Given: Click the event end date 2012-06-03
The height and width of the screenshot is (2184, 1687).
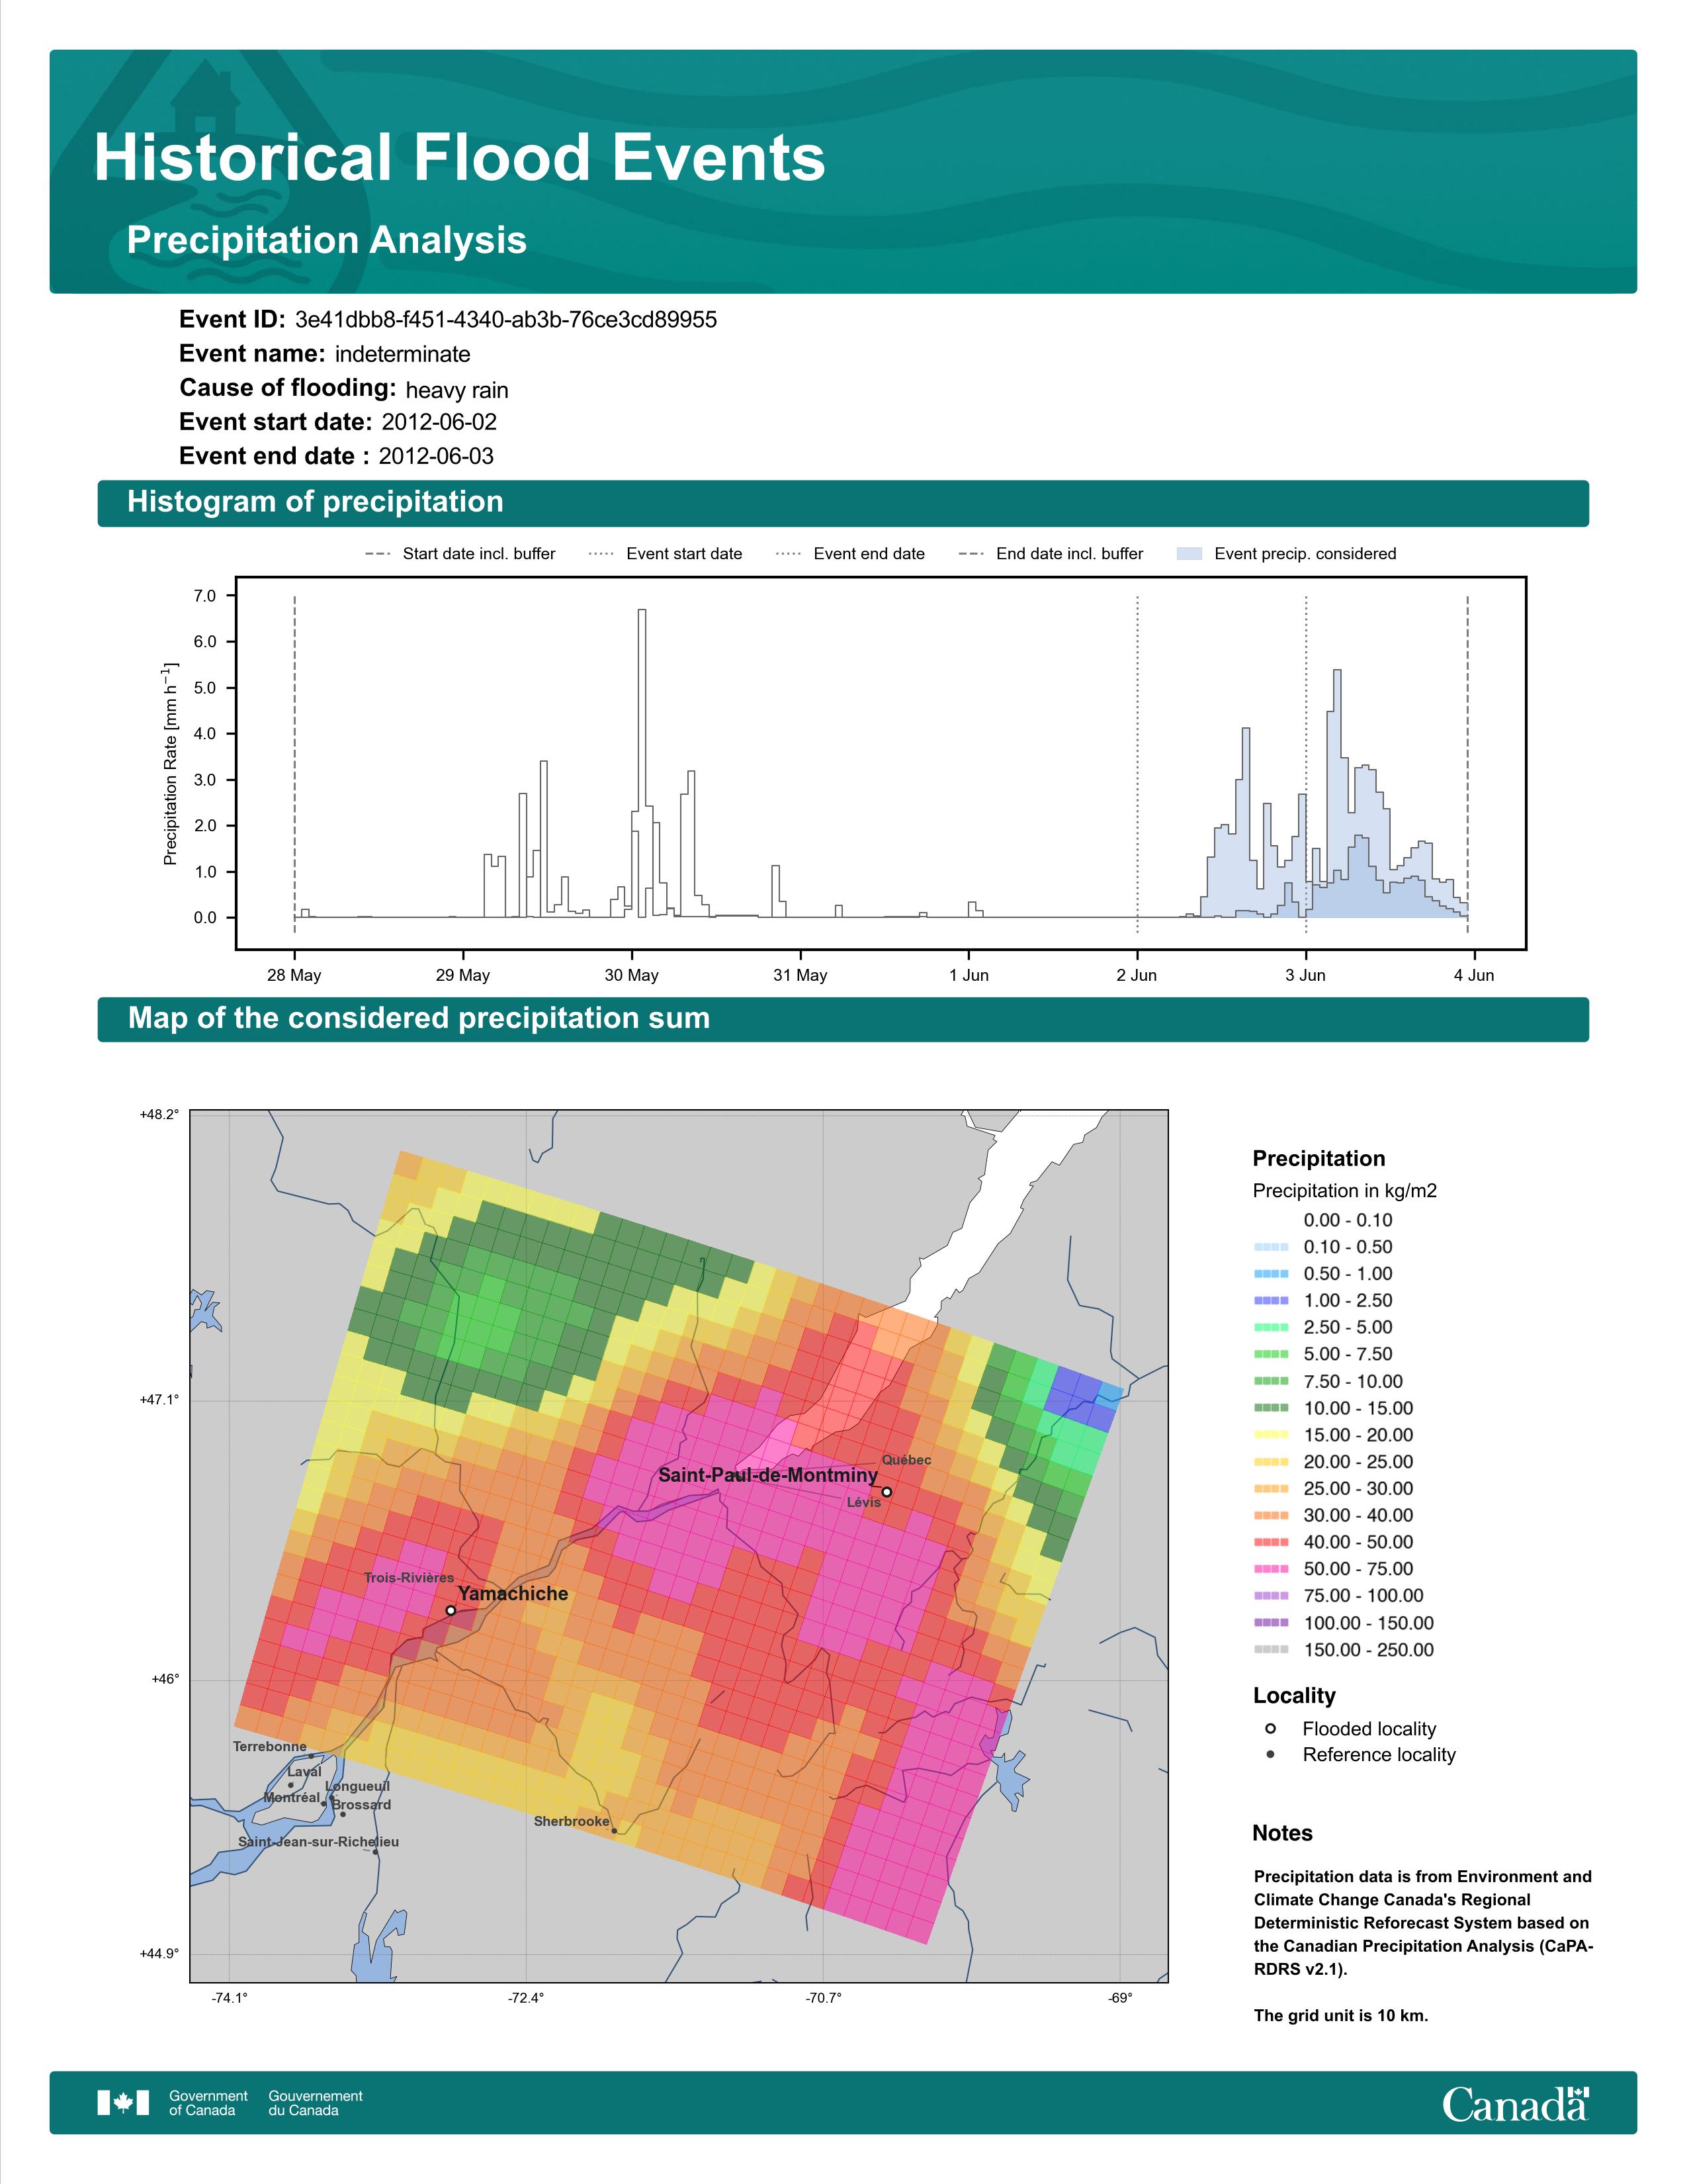Looking at the screenshot, I should [436, 456].
